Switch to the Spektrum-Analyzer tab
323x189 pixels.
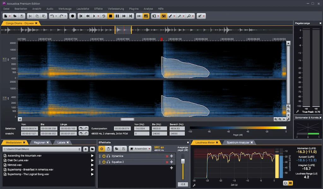coord(238,142)
